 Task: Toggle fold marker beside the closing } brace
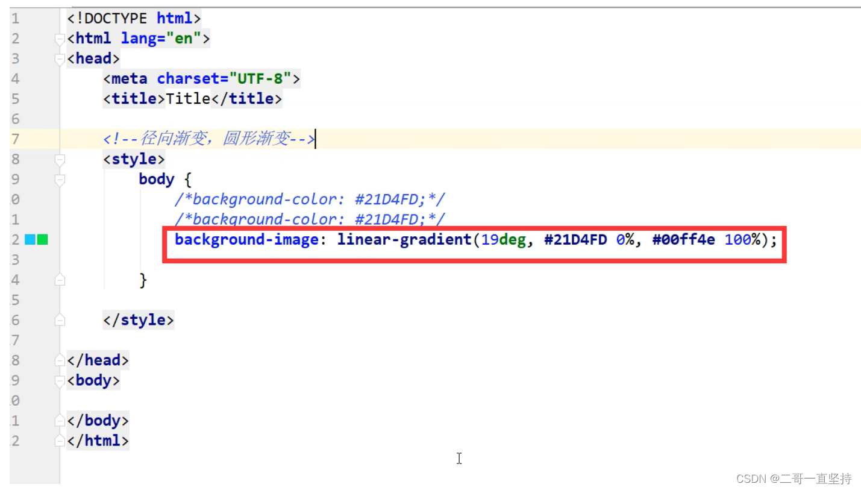click(x=60, y=280)
